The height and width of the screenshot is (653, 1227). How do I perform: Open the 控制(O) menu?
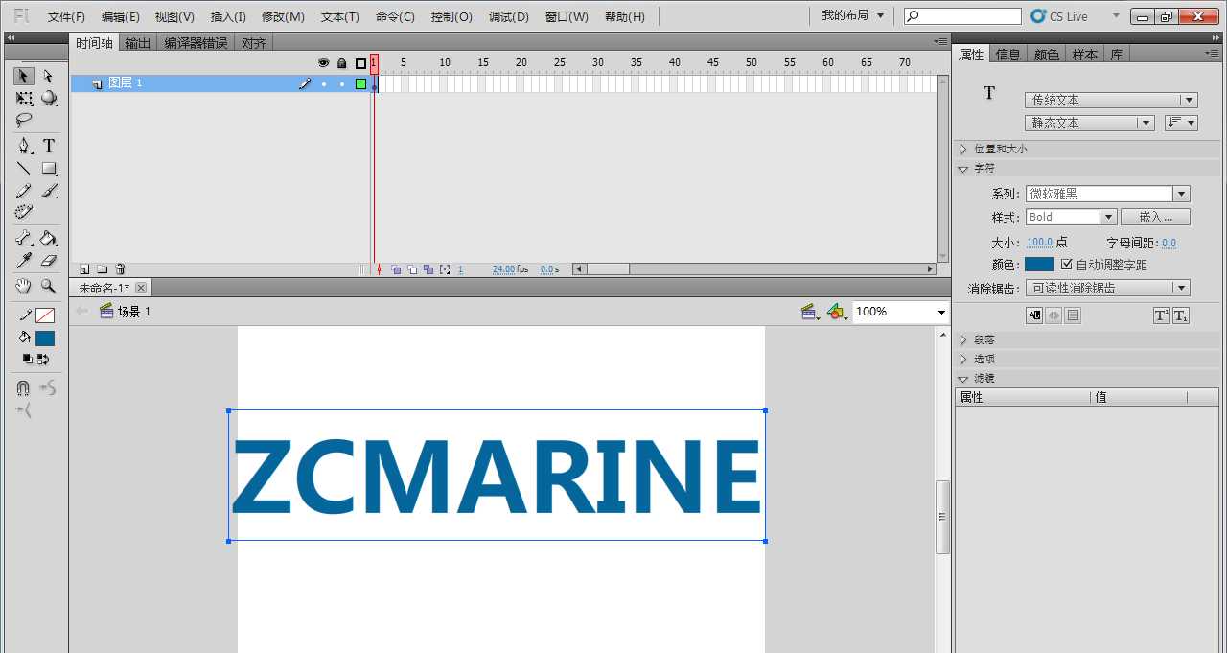451,16
